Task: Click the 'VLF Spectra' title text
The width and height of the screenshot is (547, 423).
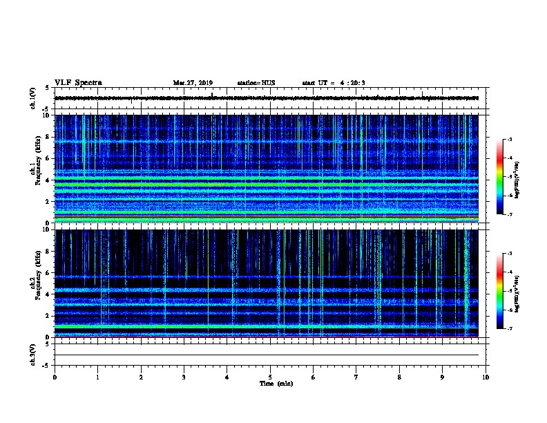Action: 78,83
